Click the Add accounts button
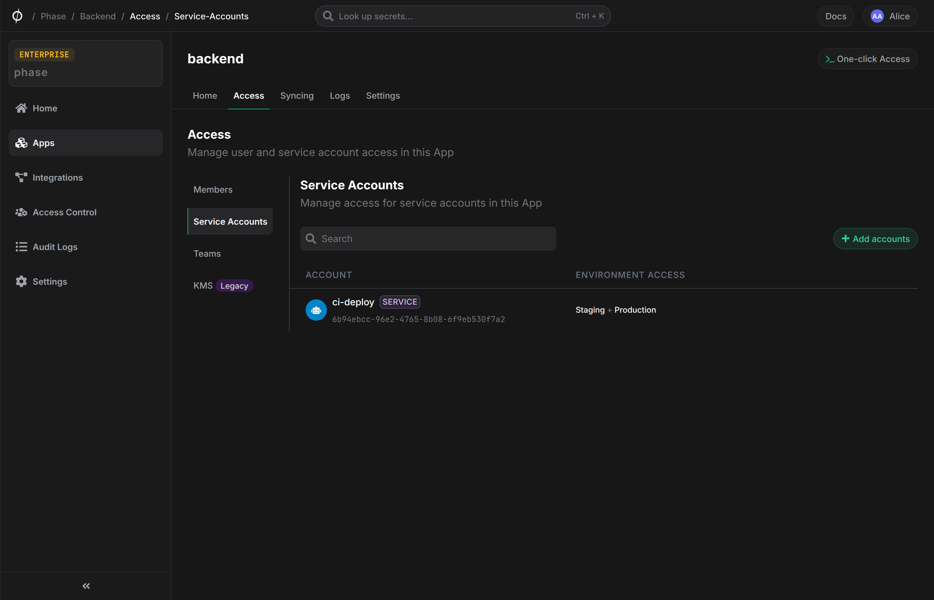 pyautogui.click(x=875, y=238)
